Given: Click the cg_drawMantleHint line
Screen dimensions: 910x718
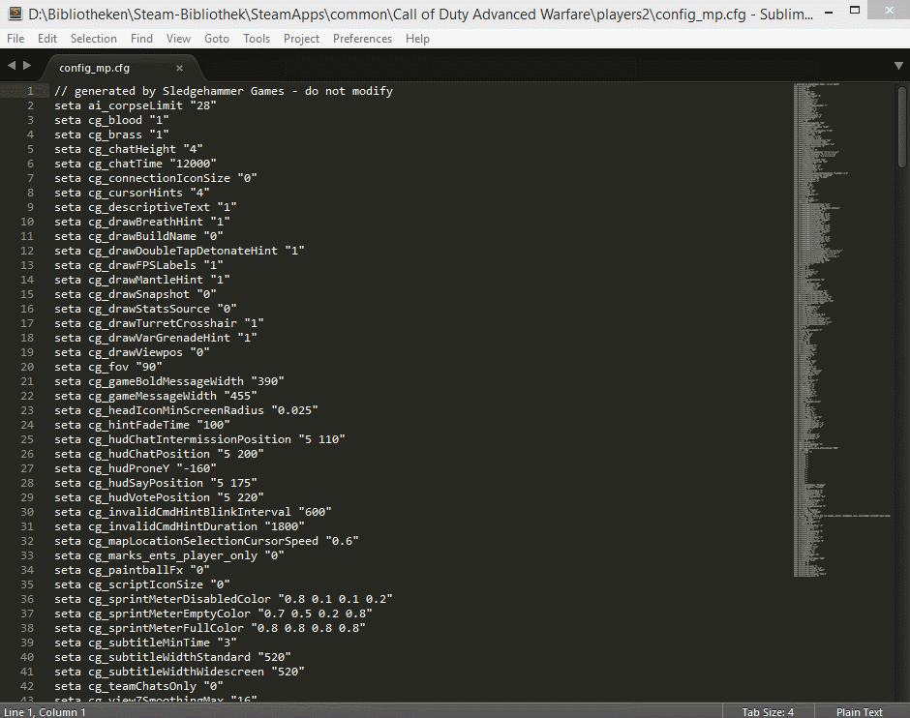Looking at the screenshot, I should point(142,280).
